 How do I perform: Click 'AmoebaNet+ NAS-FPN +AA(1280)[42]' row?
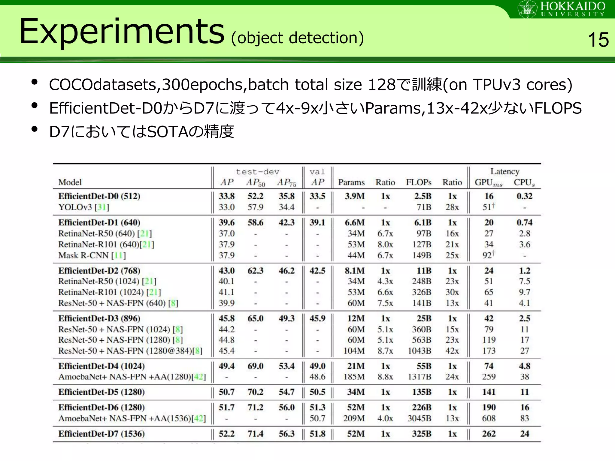[132, 377]
